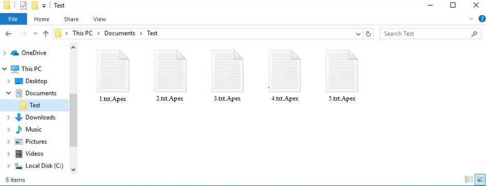Viewport: 486px width, 186px height.
Task: Collapse the This PC tree node
Action: pos(5,68)
